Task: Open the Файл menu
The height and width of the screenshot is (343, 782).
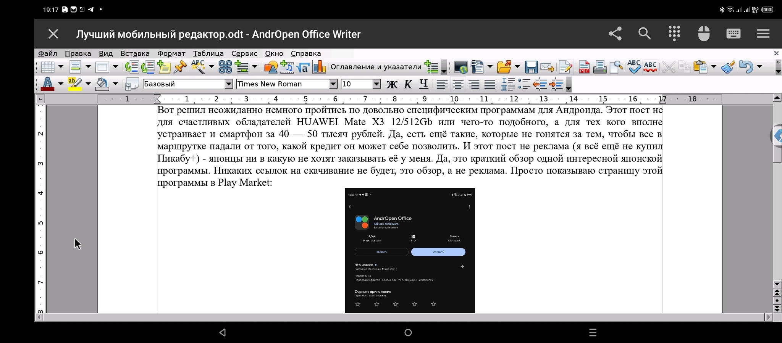Action: tap(48, 53)
